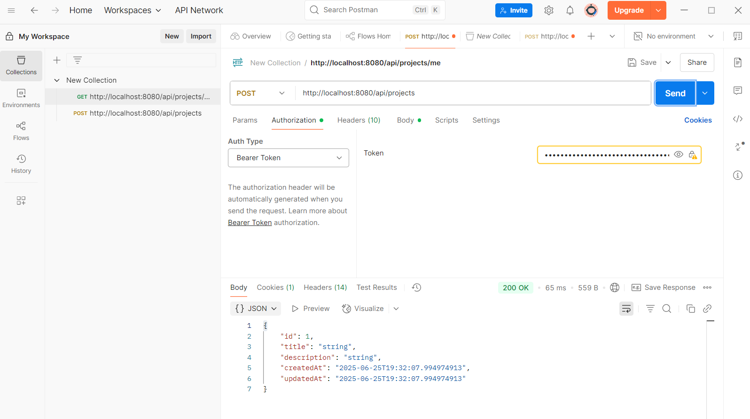Image resolution: width=750 pixels, height=419 pixels.
Task: Open the Bearer Token help link
Action: (x=250, y=223)
